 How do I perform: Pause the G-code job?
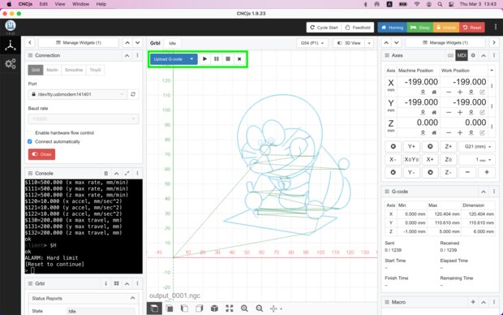(217, 58)
